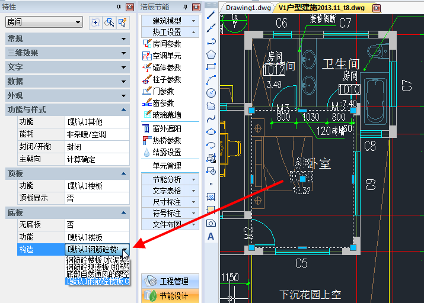This screenshot has height=303, width=424.
Task: Open the 房间 object type dropdown
Action: click(44, 22)
